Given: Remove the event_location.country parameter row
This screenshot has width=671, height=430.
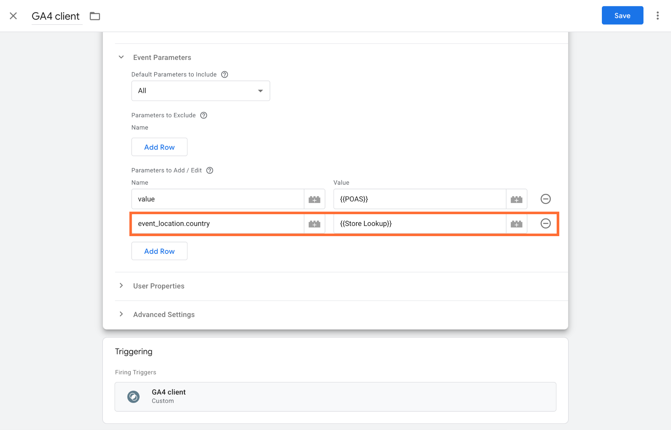Looking at the screenshot, I should tap(546, 223).
